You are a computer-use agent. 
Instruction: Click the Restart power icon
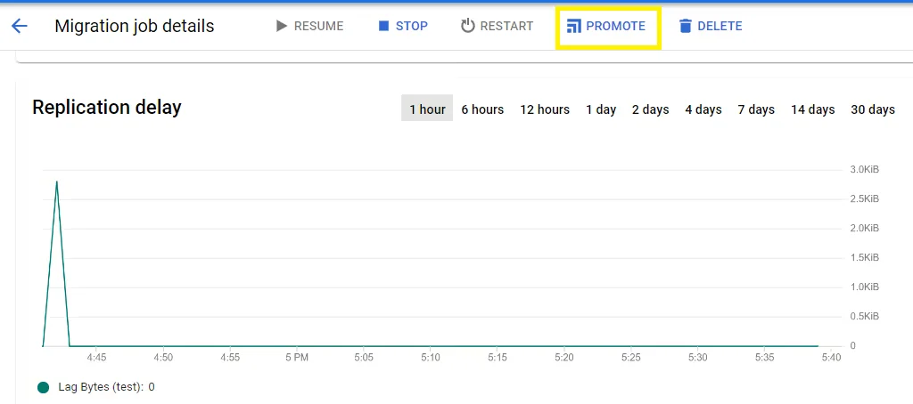point(468,26)
